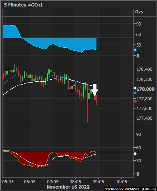Click the orange-white diamond on bottom panel axis
This screenshot has height=191, width=157.
(x=135, y=154)
